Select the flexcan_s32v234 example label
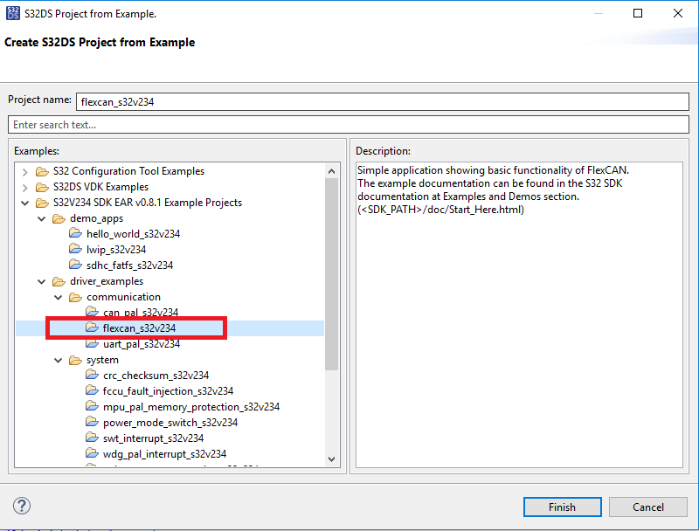This screenshot has height=531, width=699. [x=139, y=328]
